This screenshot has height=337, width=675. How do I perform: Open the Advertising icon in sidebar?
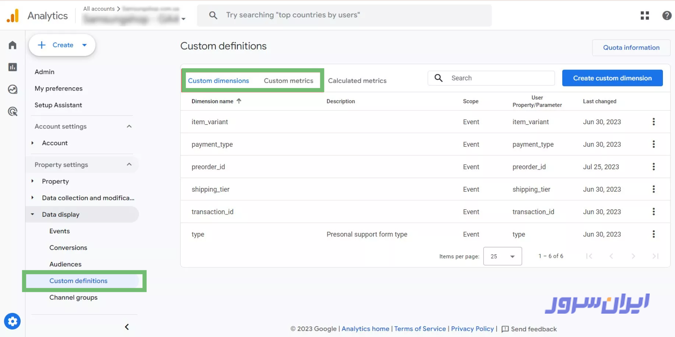(12, 112)
